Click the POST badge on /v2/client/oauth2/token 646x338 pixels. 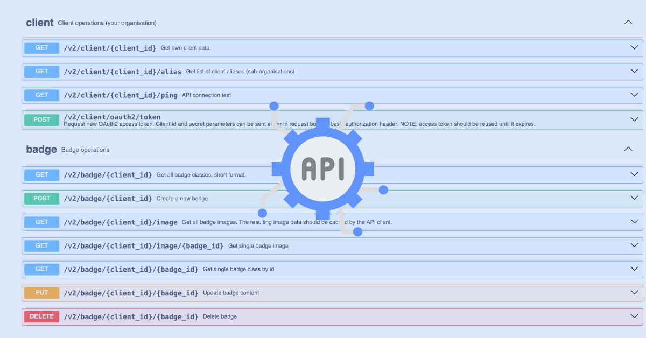click(41, 119)
